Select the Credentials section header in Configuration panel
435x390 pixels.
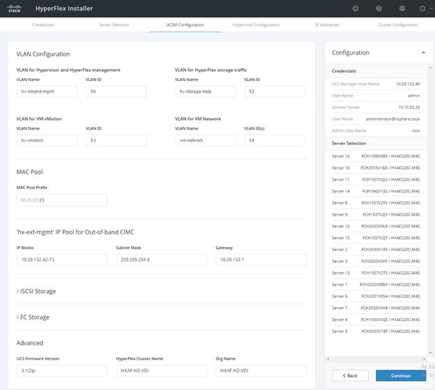376,71
